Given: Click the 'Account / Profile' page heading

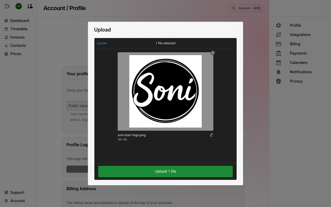Looking at the screenshot, I should coord(65,8).
